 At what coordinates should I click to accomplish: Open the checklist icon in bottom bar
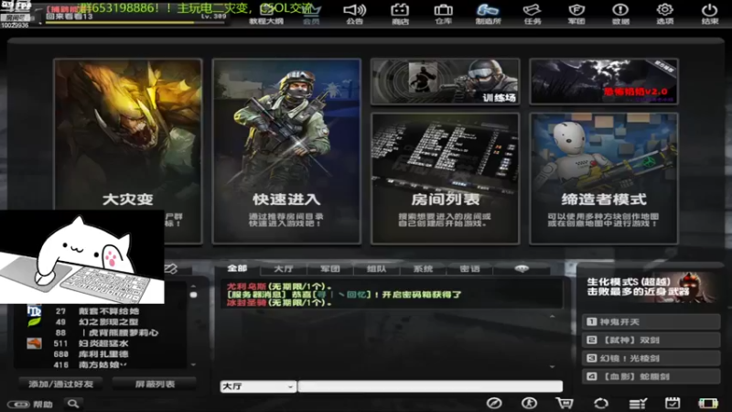638,403
